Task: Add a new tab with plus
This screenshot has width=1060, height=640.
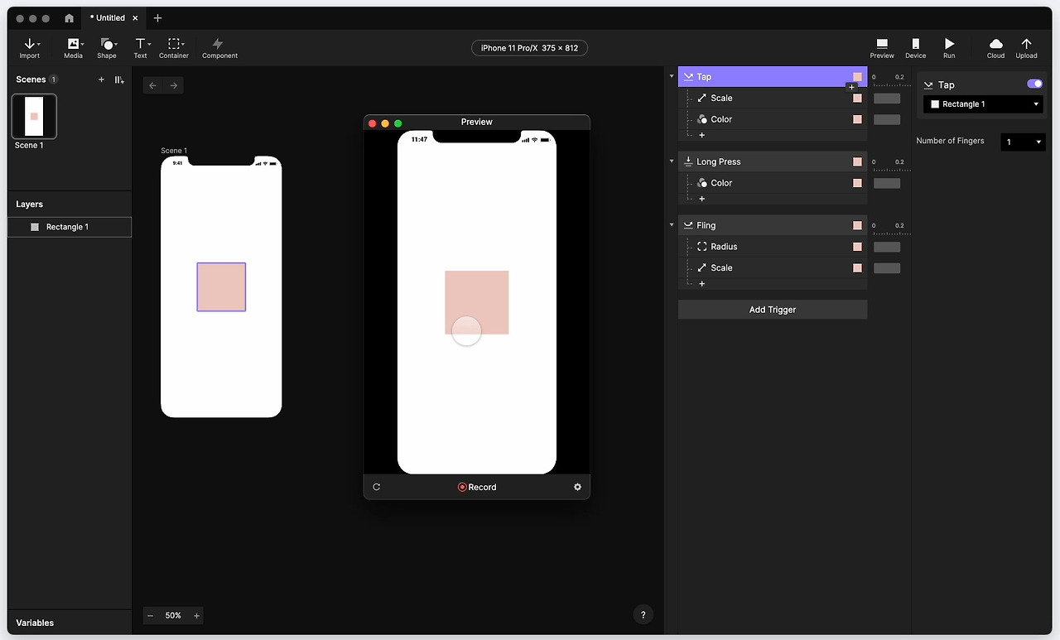Action: (x=157, y=18)
